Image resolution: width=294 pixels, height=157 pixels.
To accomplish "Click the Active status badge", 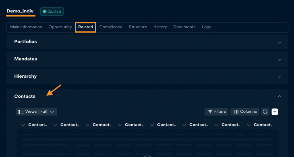I will [x=52, y=11].
